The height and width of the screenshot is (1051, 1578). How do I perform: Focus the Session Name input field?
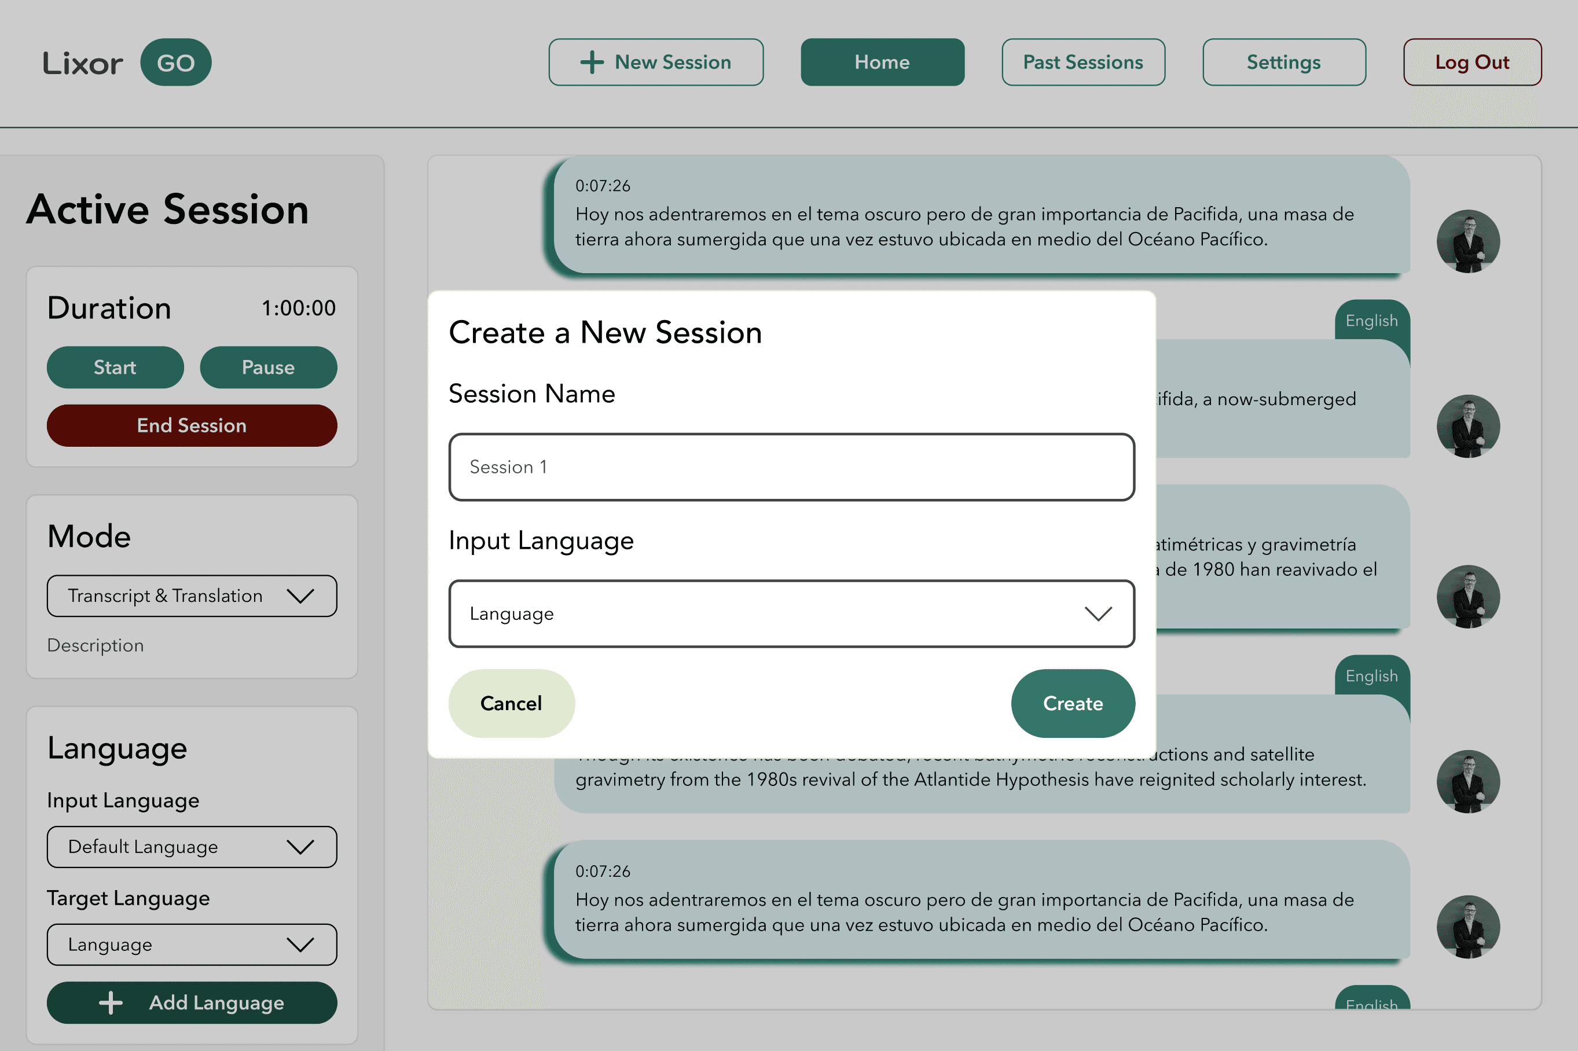pos(792,467)
